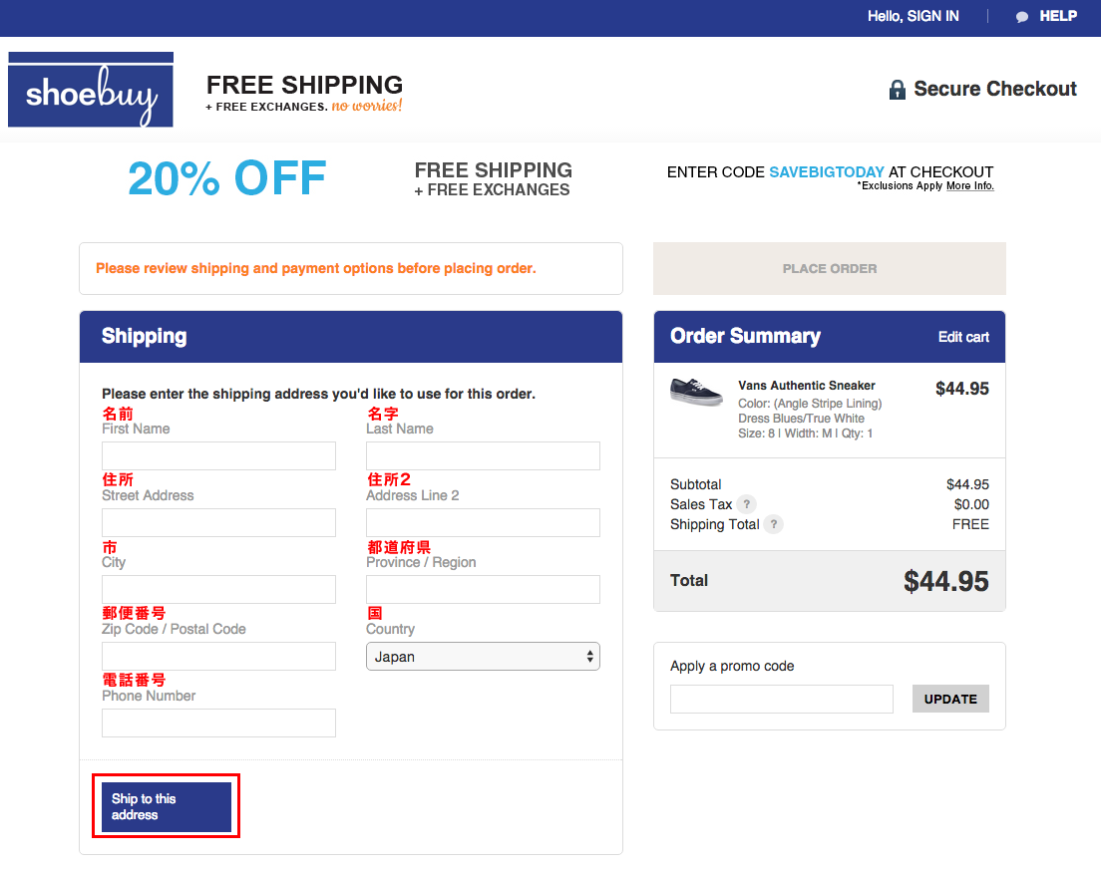The height and width of the screenshot is (870, 1101).
Task: Click the shoebuy logo
Action: 91,89
